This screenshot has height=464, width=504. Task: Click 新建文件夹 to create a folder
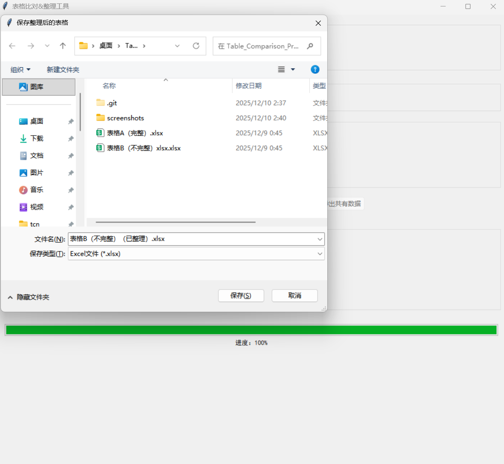click(x=63, y=70)
